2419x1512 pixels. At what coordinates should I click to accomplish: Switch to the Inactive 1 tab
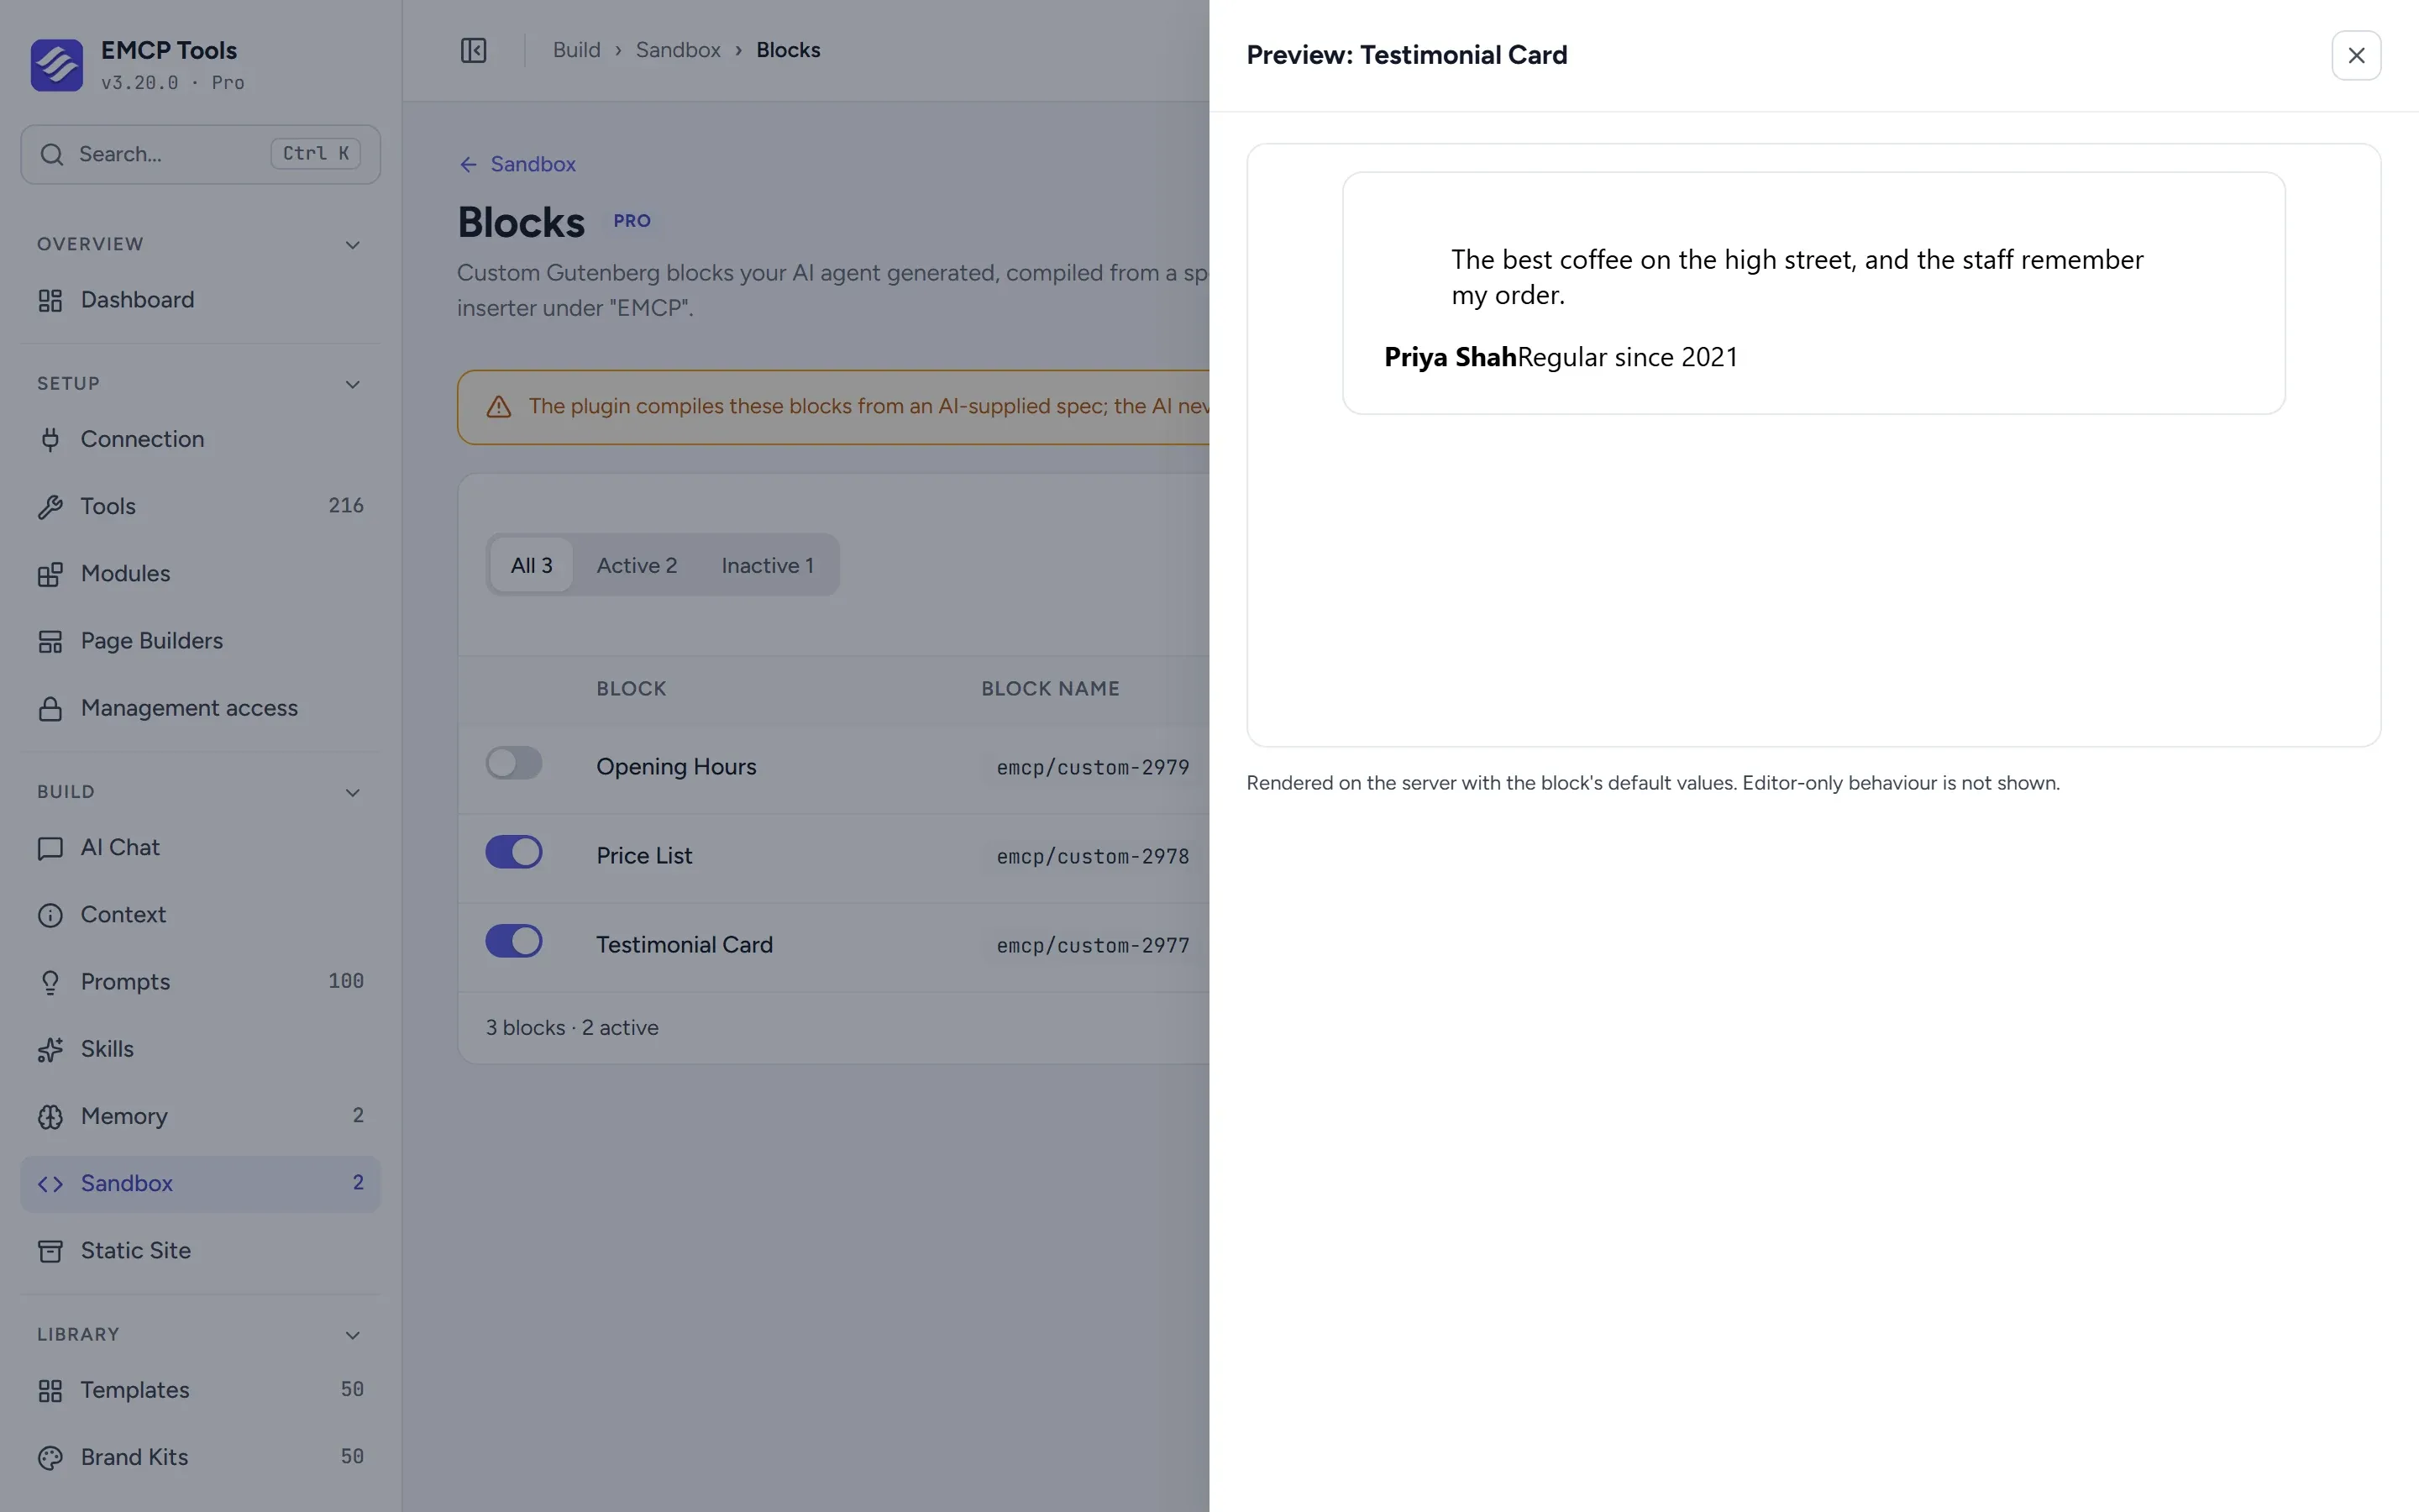(x=768, y=565)
